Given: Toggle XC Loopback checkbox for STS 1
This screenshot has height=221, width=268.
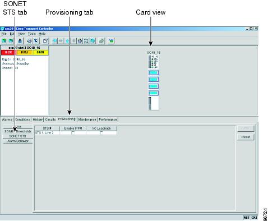Looking at the screenshot, I should click(x=101, y=133).
